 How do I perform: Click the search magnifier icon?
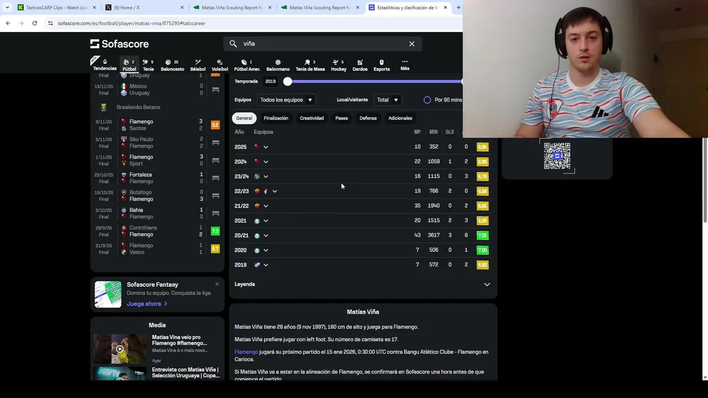pos(233,44)
